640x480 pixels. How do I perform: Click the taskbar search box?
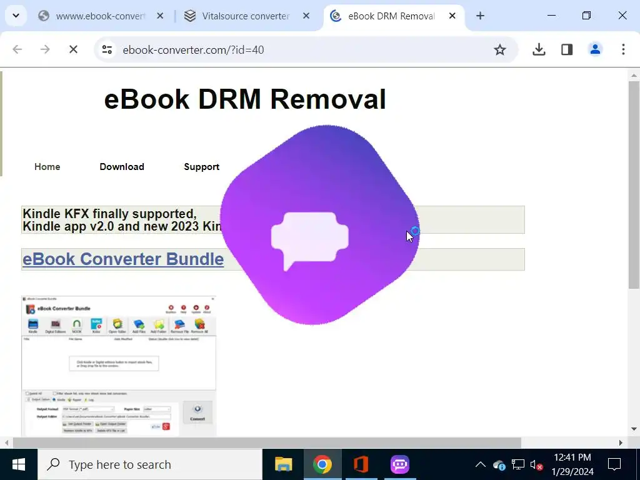coord(150,464)
